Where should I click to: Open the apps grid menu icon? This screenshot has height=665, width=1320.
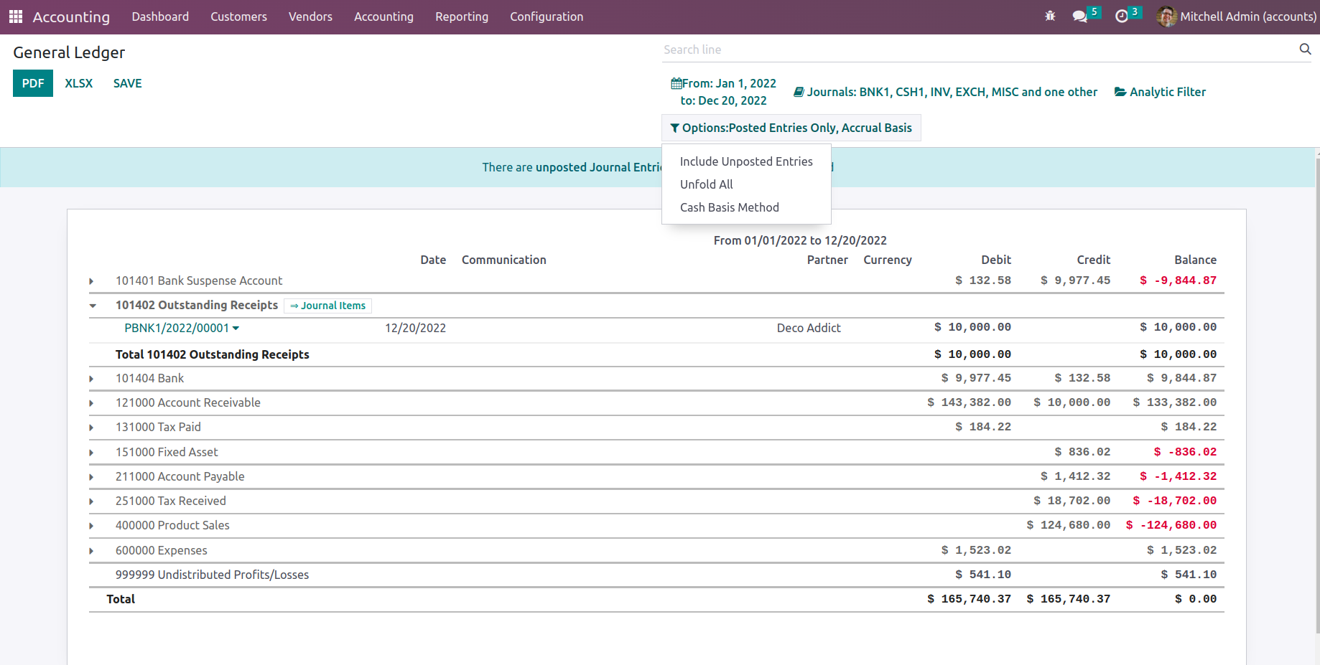click(15, 16)
